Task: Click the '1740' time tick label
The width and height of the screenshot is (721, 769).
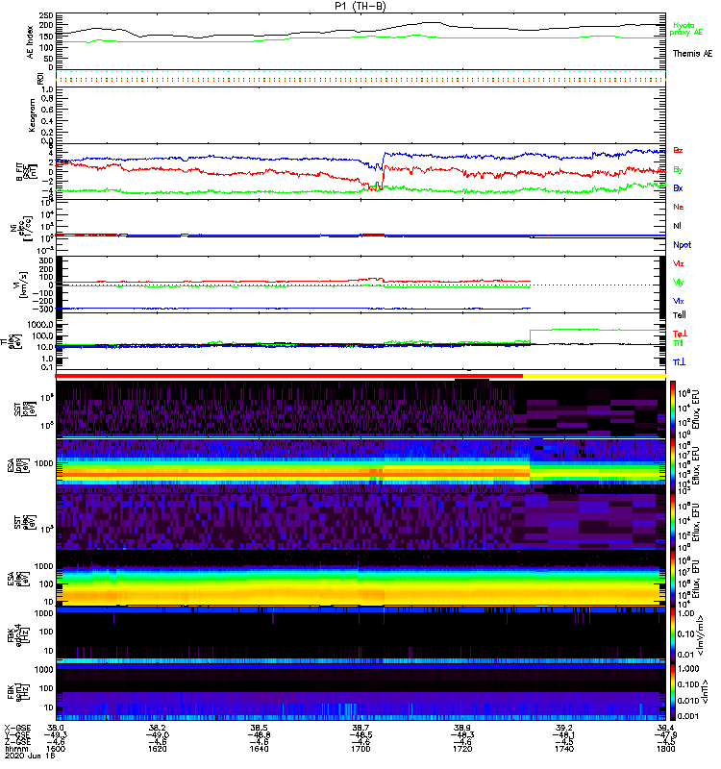Action: [x=564, y=749]
